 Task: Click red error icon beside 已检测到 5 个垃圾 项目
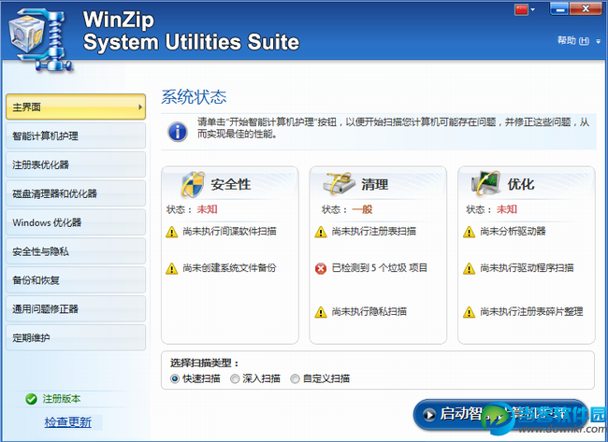click(x=321, y=268)
